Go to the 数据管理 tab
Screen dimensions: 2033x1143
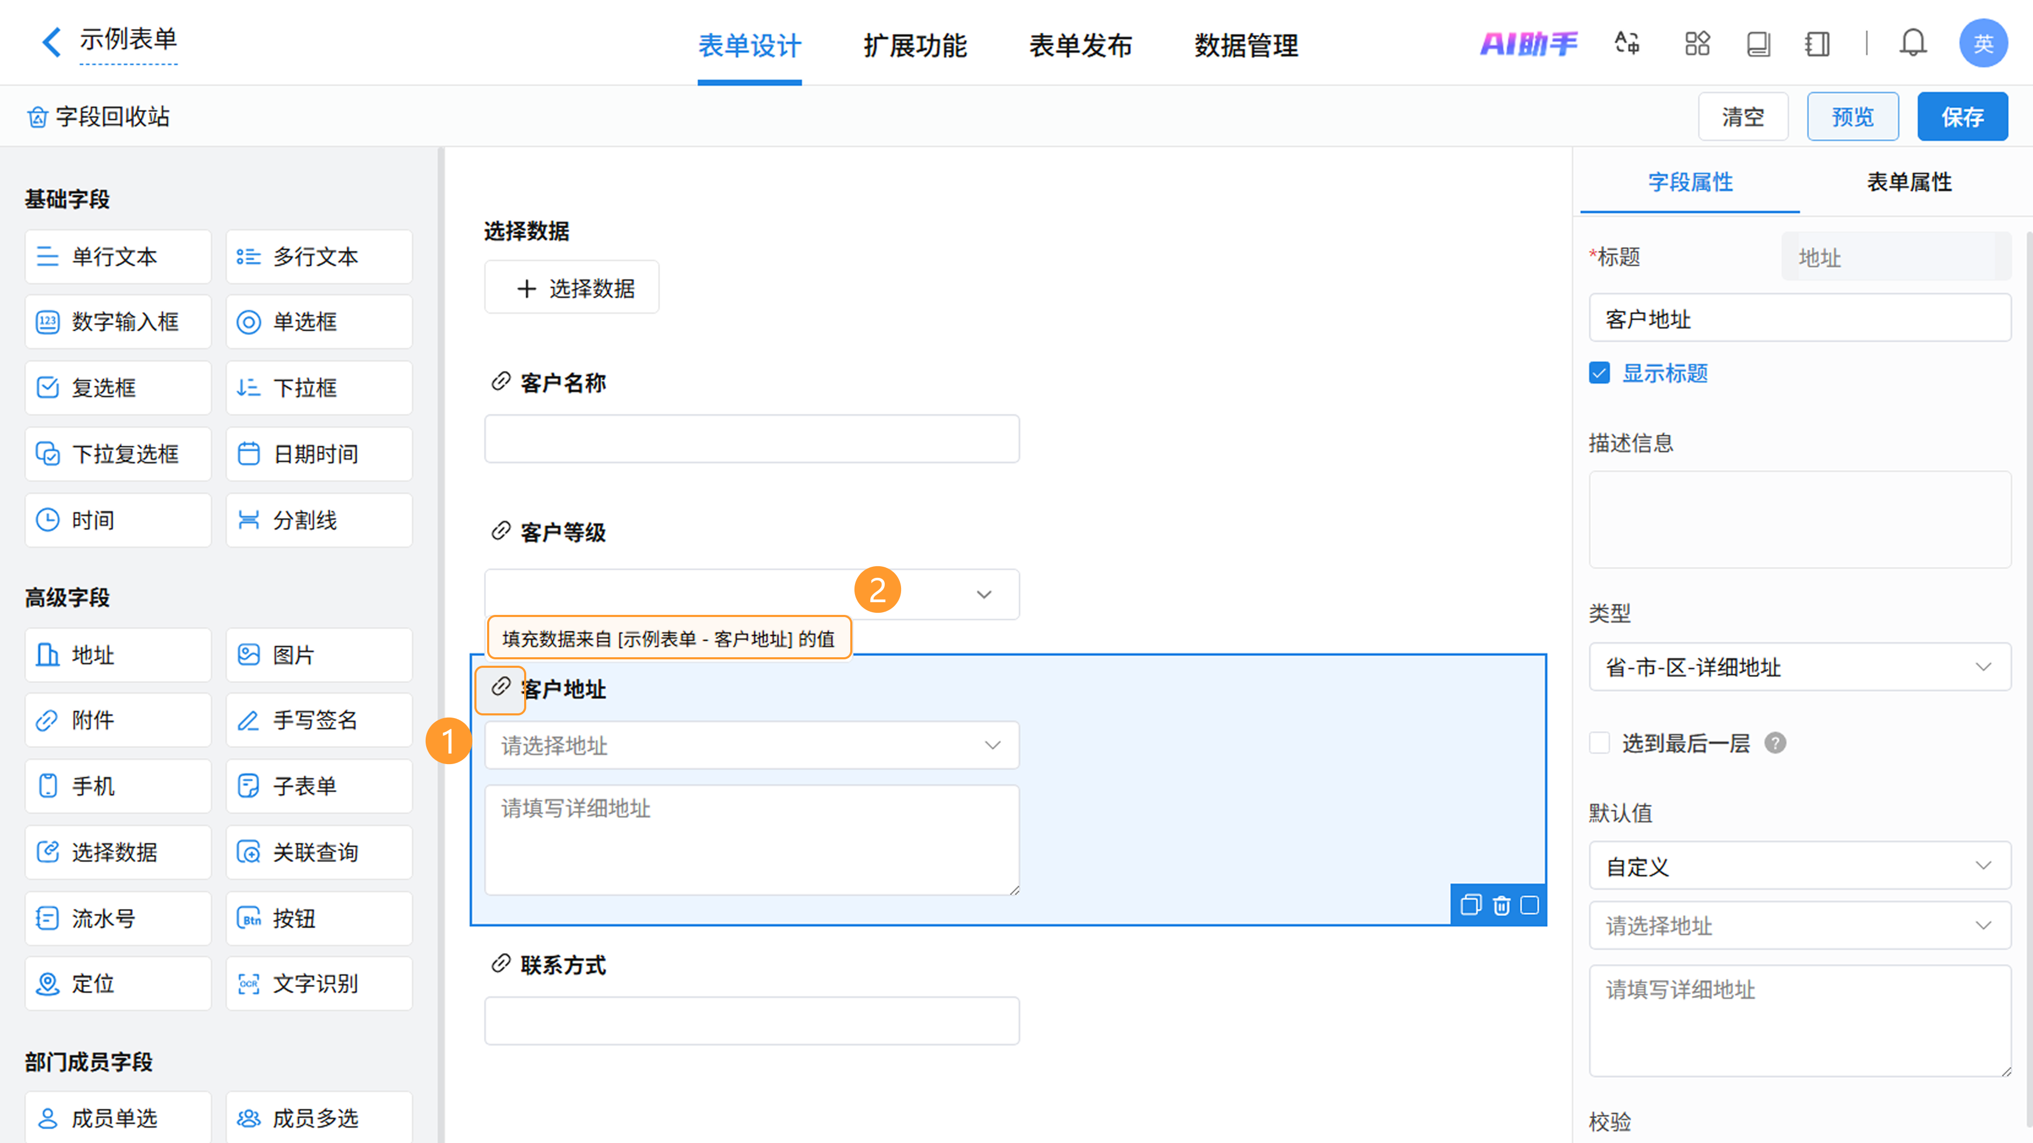point(1245,46)
